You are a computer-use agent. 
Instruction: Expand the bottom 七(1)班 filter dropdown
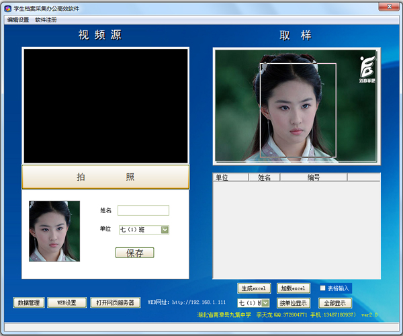[265, 303]
